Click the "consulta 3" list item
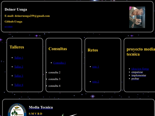Screen dimensions: 155x116 tap(54, 79)
